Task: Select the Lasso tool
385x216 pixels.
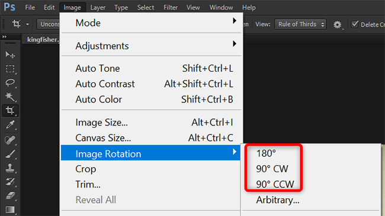Action: [10, 83]
